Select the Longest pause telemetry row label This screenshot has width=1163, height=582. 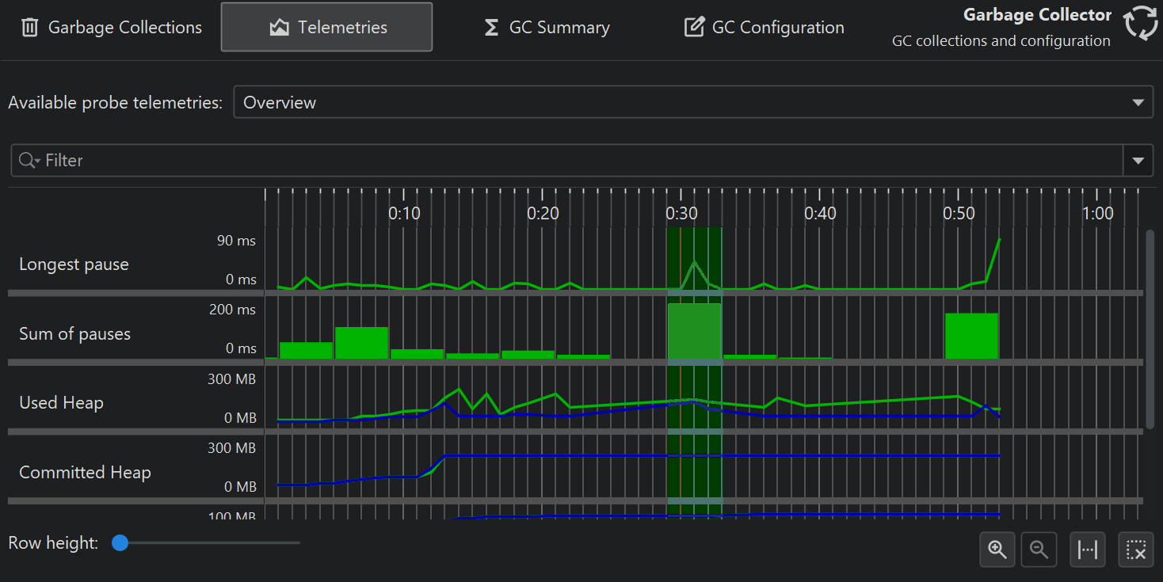click(x=74, y=264)
